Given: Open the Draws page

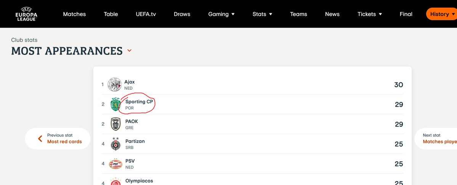Looking at the screenshot, I should [182, 14].
